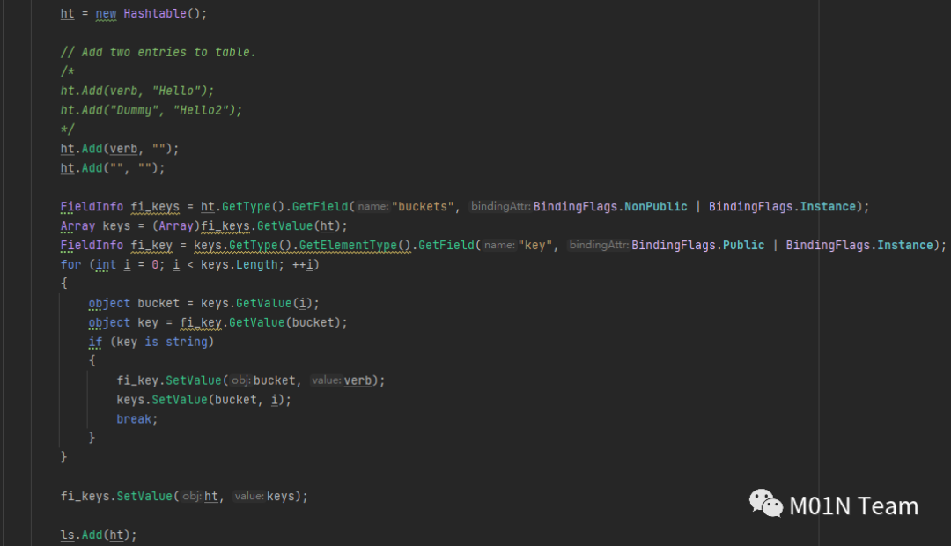The width and height of the screenshot is (951, 546).
Task: Place cursor on the ls.Add(ht) line
Action: coord(99,535)
